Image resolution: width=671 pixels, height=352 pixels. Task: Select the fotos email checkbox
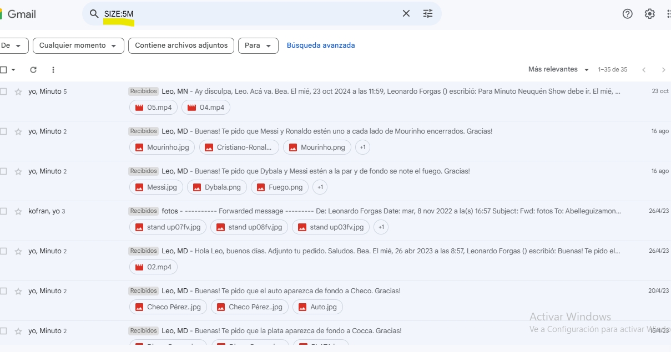pos(3,211)
